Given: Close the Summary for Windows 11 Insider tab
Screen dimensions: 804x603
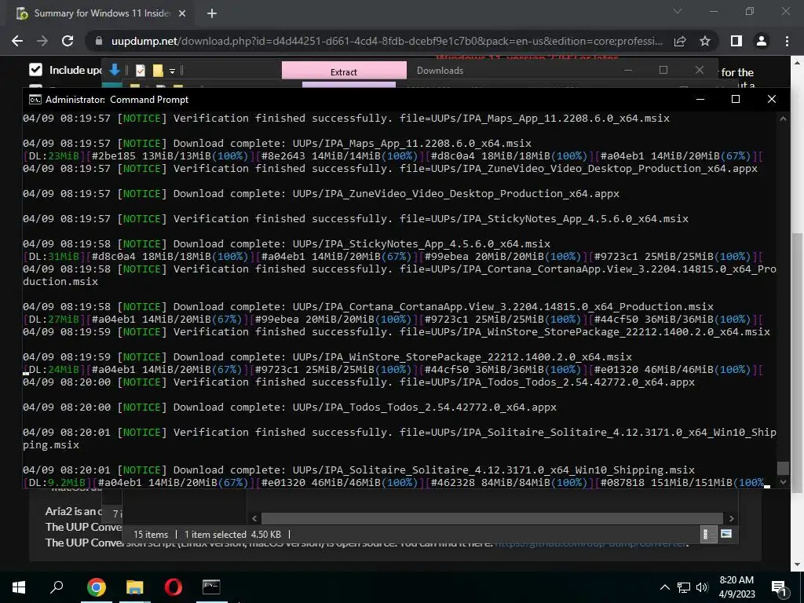Looking at the screenshot, I should coord(182,13).
